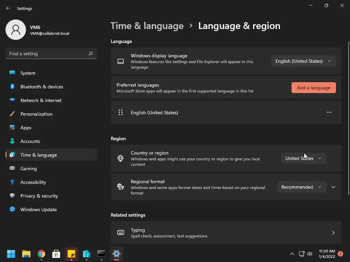Click the laptop icon for Windows display language

pos(121,61)
